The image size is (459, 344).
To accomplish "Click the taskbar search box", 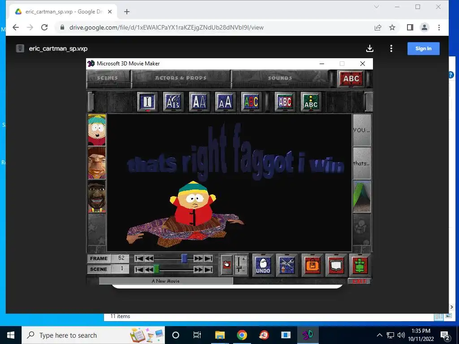I will 93,335.
